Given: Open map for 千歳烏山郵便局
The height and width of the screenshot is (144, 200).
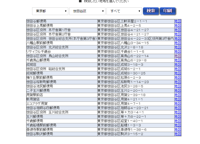Looking at the screenshot, I should point(178,60).
